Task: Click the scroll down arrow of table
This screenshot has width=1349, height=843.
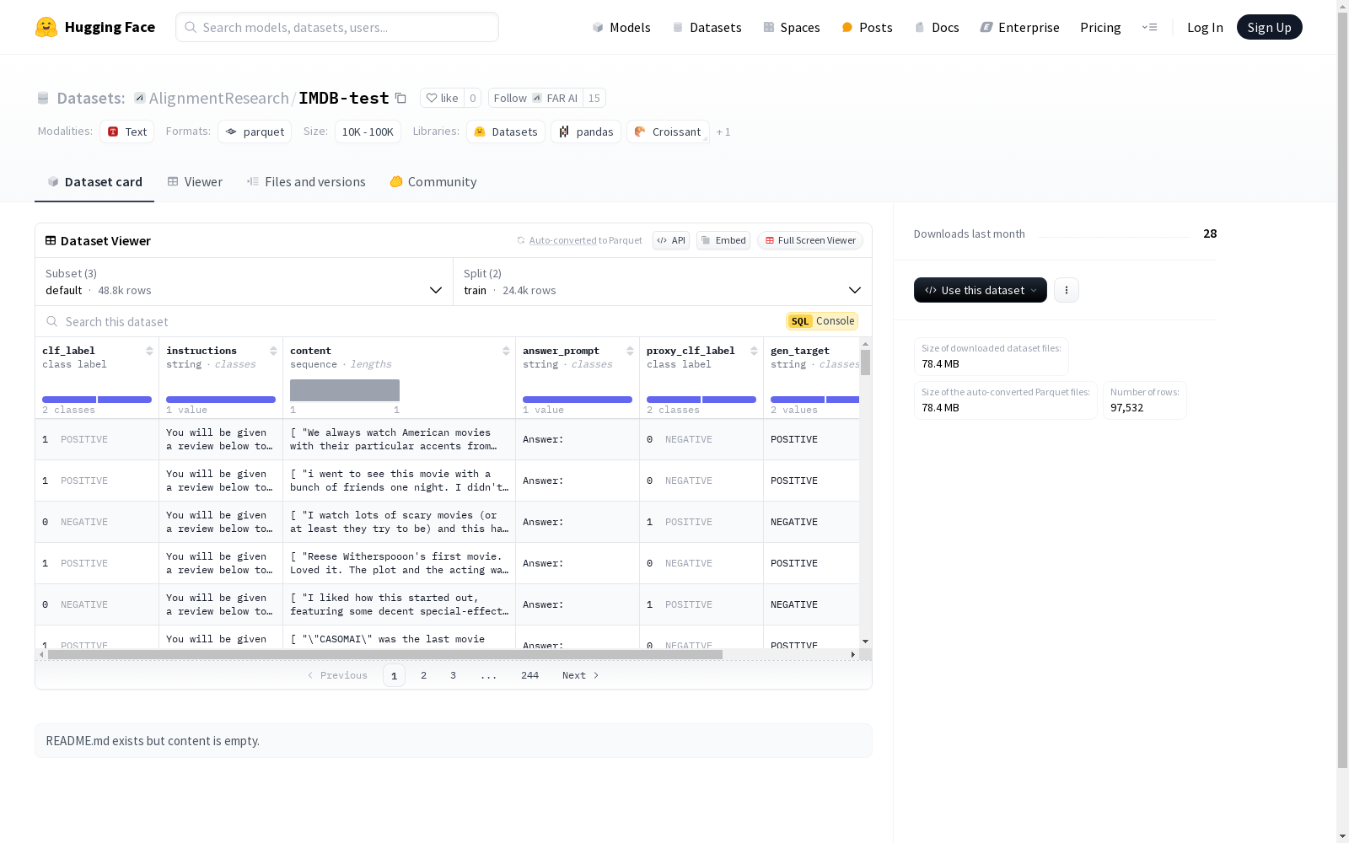Action: pyautogui.click(x=865, y=642)
